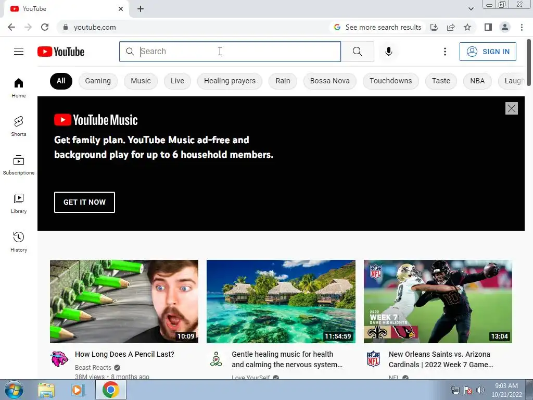Click Love YourSelf channel avatar
The width and height of the screenshot is (533, 400).
216,359
